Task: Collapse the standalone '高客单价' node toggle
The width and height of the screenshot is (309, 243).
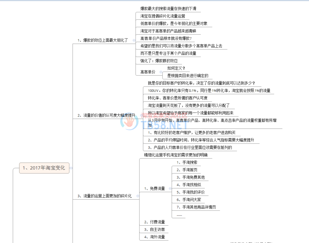Action: (x=161, y=72)
